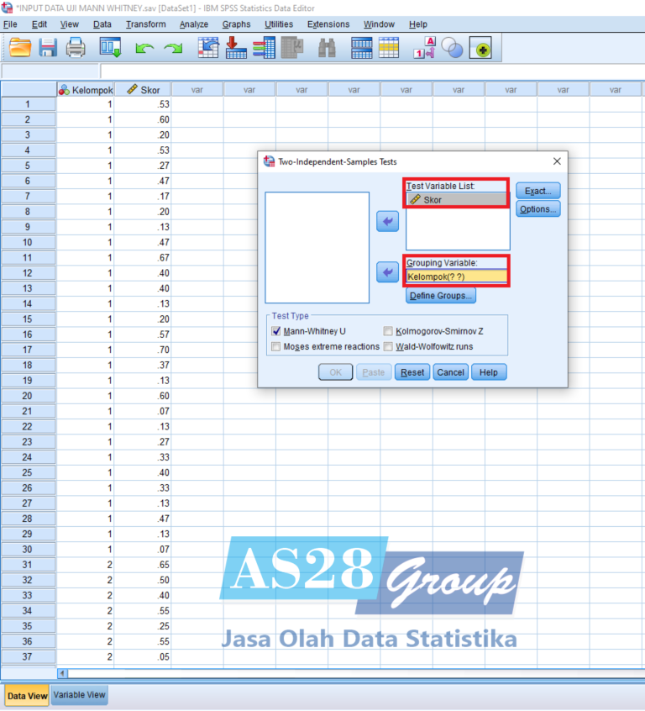Click the Print toolbar icon
Screen dimensions: 645x711
[x=76, y=49]
